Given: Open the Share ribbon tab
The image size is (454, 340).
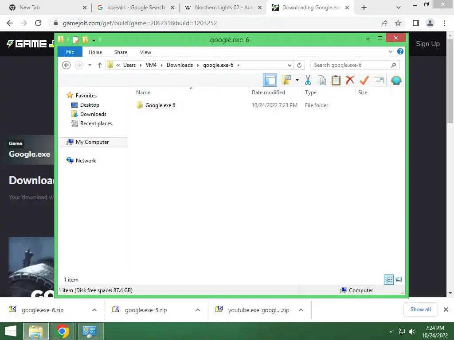Looking at the screenshot, I should click(x=121, y=52).
